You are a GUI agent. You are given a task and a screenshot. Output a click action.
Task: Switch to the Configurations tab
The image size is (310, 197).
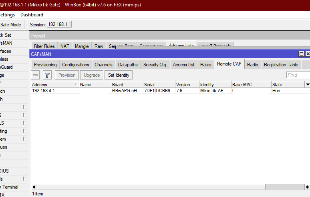tap(76, 65)
